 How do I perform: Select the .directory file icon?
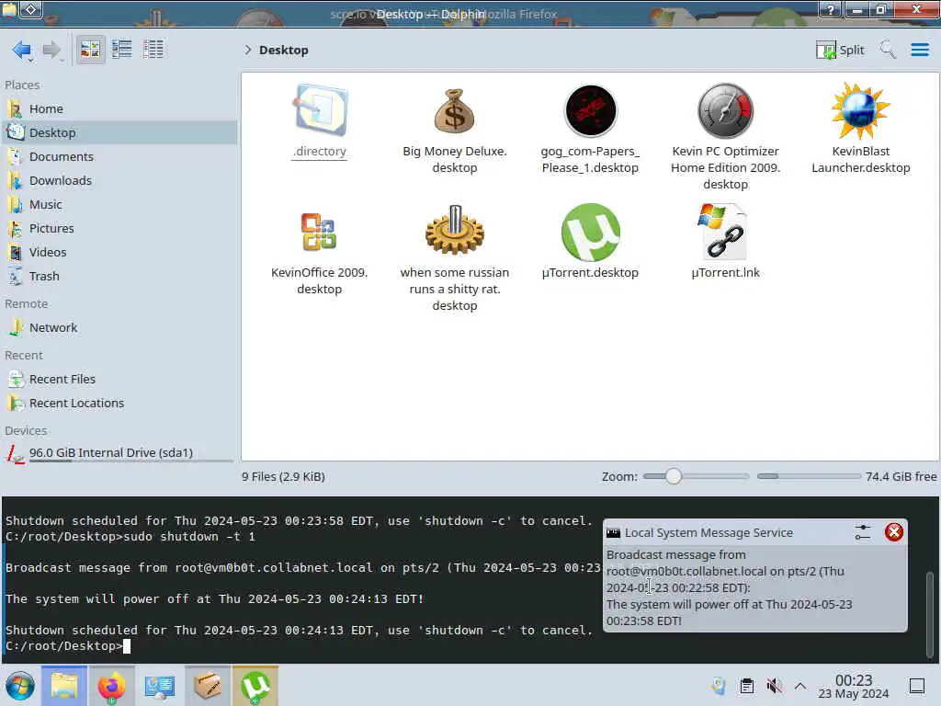click(x=320, y=110)
